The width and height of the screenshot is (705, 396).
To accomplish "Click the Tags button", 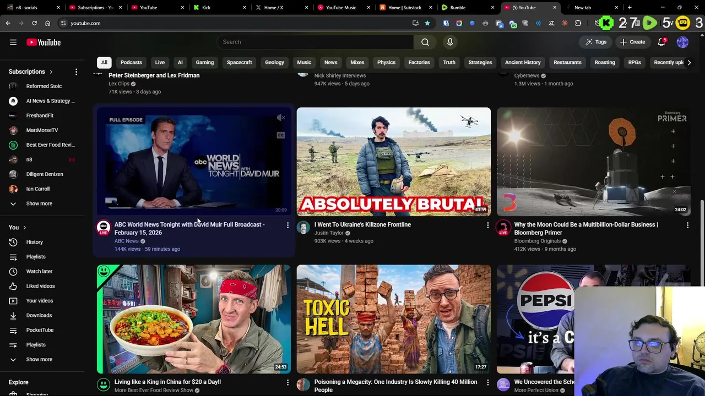I will [596, 42].
